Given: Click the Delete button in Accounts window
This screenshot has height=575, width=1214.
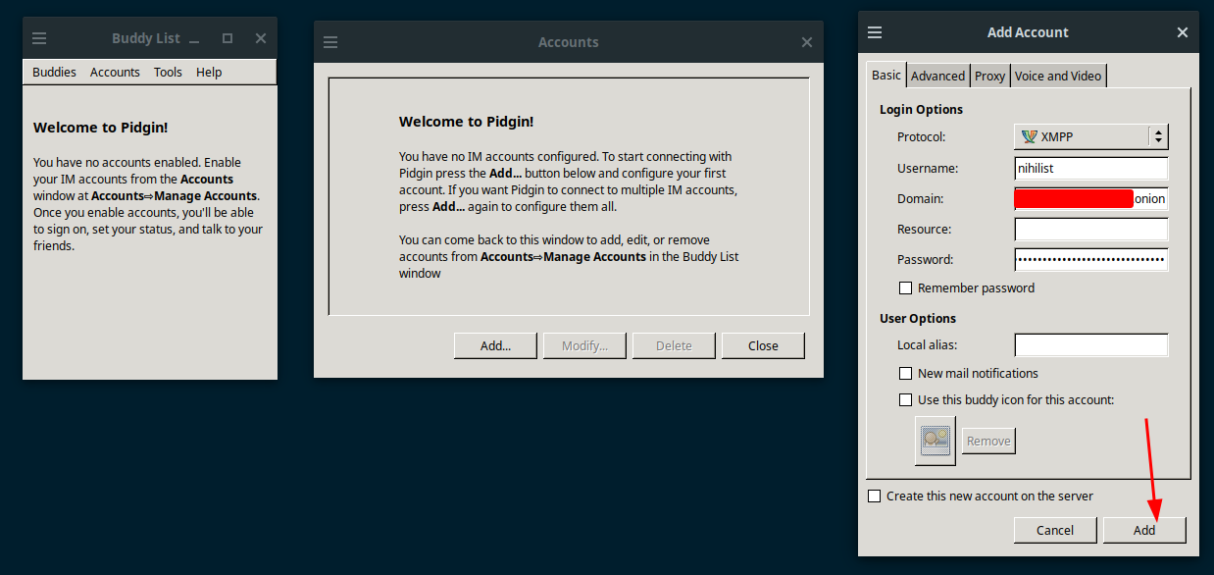Looking at the screenshot, I should (x=674, y=345).
